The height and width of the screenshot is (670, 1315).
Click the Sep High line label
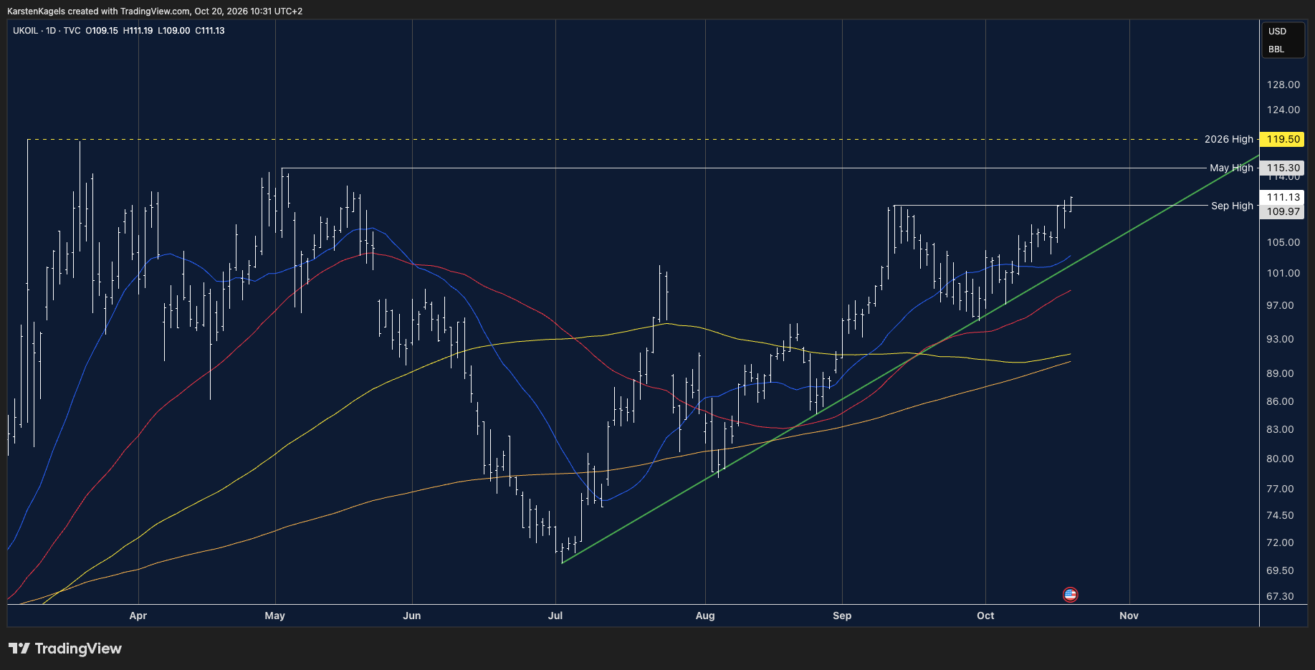[x=1232, y=206]
